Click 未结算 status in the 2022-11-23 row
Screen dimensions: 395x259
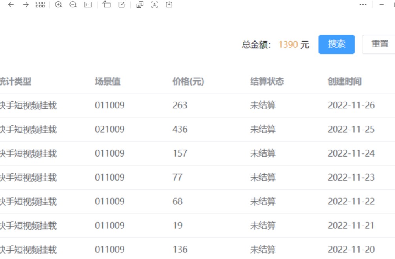click(x=263, y=177)
